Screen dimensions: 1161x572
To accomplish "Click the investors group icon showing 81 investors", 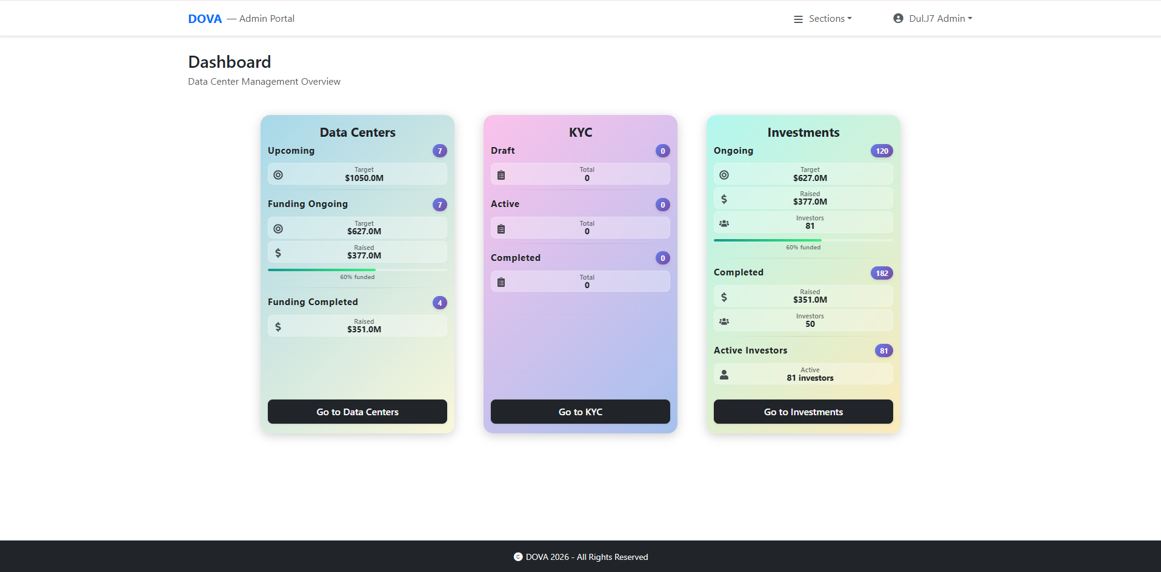I will (x=724, y=223).
